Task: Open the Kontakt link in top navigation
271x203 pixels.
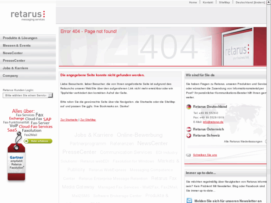Action: tap(208, 2)
